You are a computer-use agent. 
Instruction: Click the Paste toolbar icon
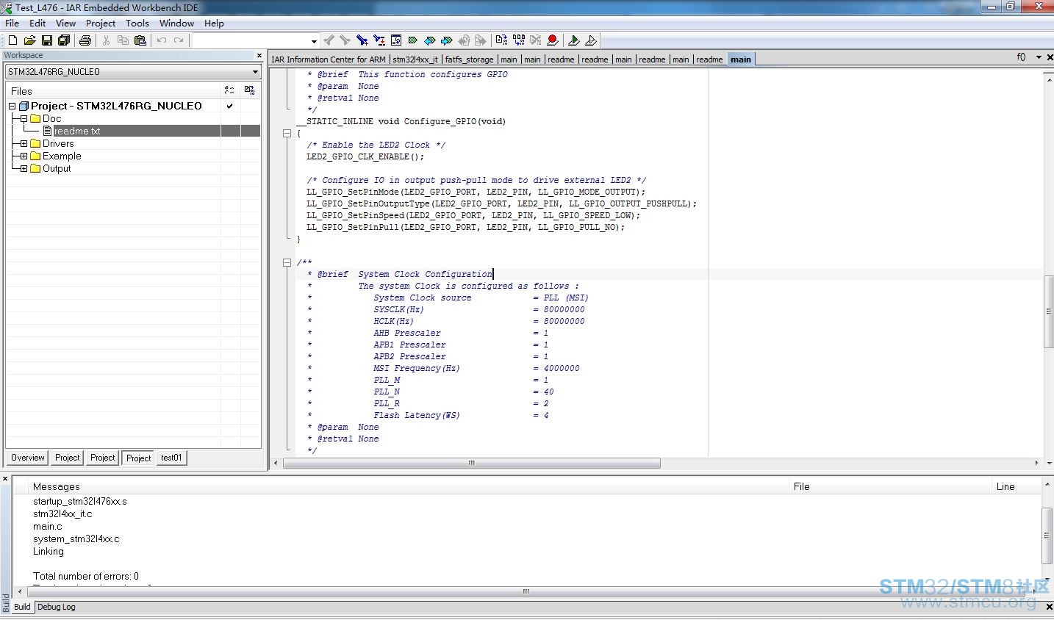tap(140, 40)
